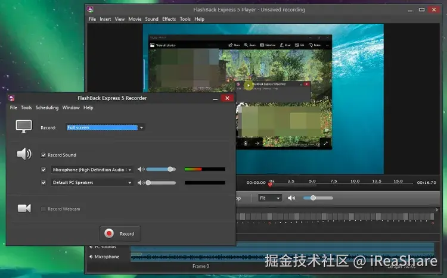Image resolution: width=447 pixels, height=278 pixels.
Task: Open the Fit zoom dropdown in Player
Action: pyautogui.click(x=269, y=198)
